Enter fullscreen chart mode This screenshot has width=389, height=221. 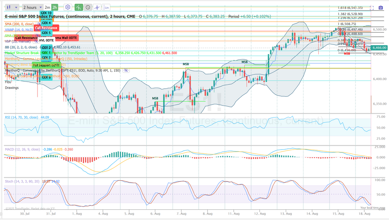pyautogui.click(x=372, y=8)
